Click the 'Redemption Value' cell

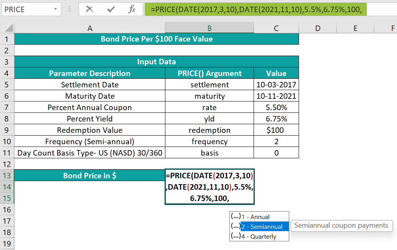click(x=90, y=130)
